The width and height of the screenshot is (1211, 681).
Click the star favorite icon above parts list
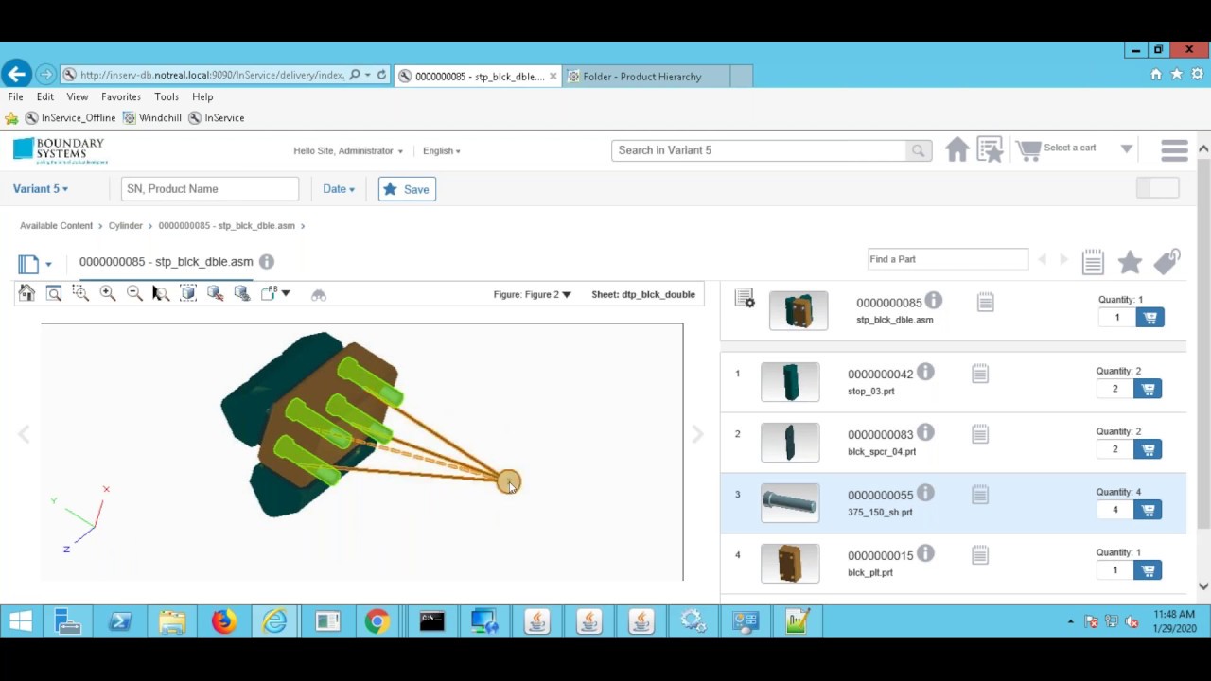[1130, 262]
